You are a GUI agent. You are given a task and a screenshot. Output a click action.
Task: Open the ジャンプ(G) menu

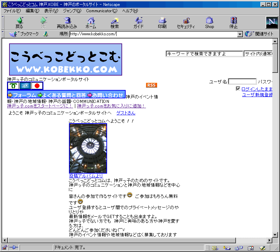(x=72, y=11)
